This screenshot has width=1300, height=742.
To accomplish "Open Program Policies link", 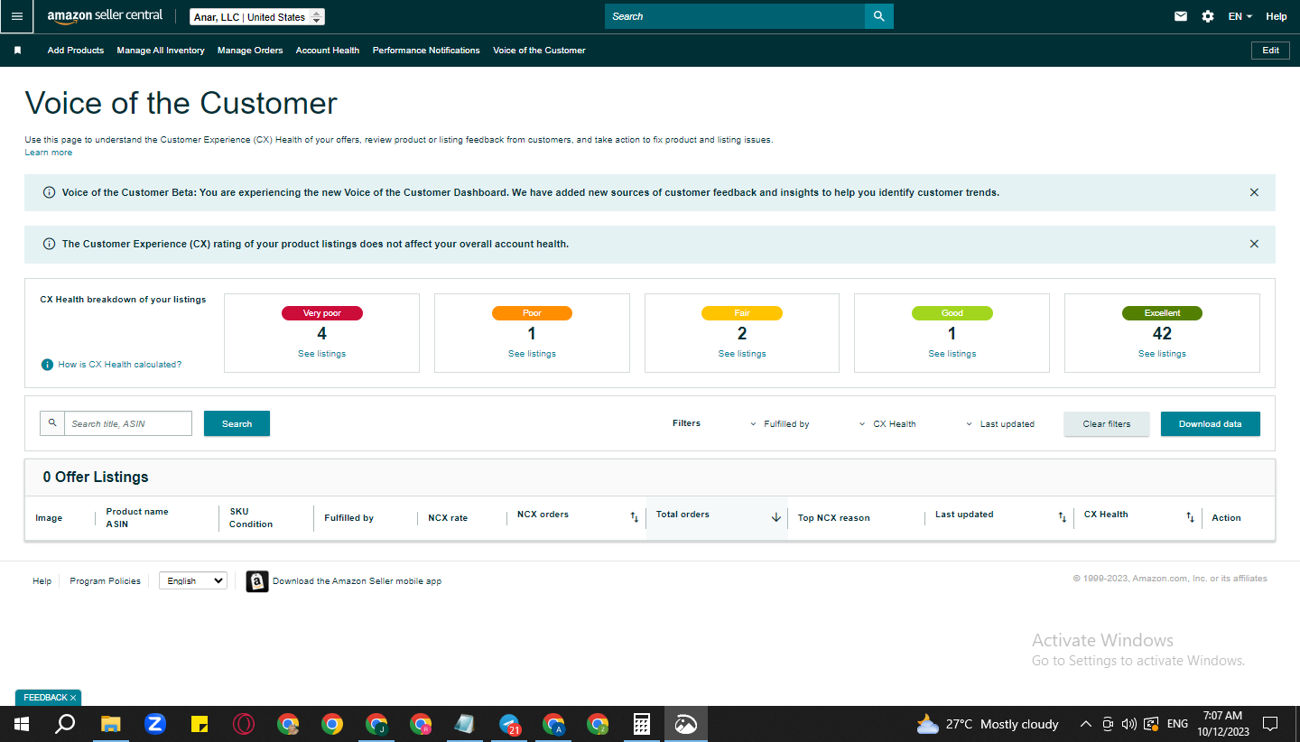I will pos(106,581).
